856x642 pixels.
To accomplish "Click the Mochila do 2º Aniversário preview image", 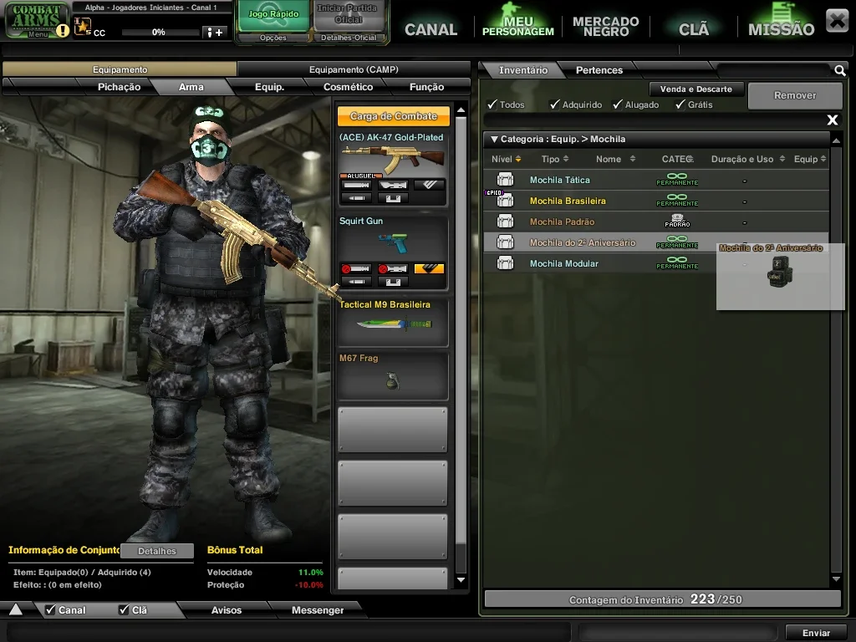I will [x=780, y=272].
